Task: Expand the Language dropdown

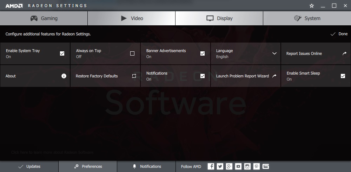Action: click(x=274, y=53)
